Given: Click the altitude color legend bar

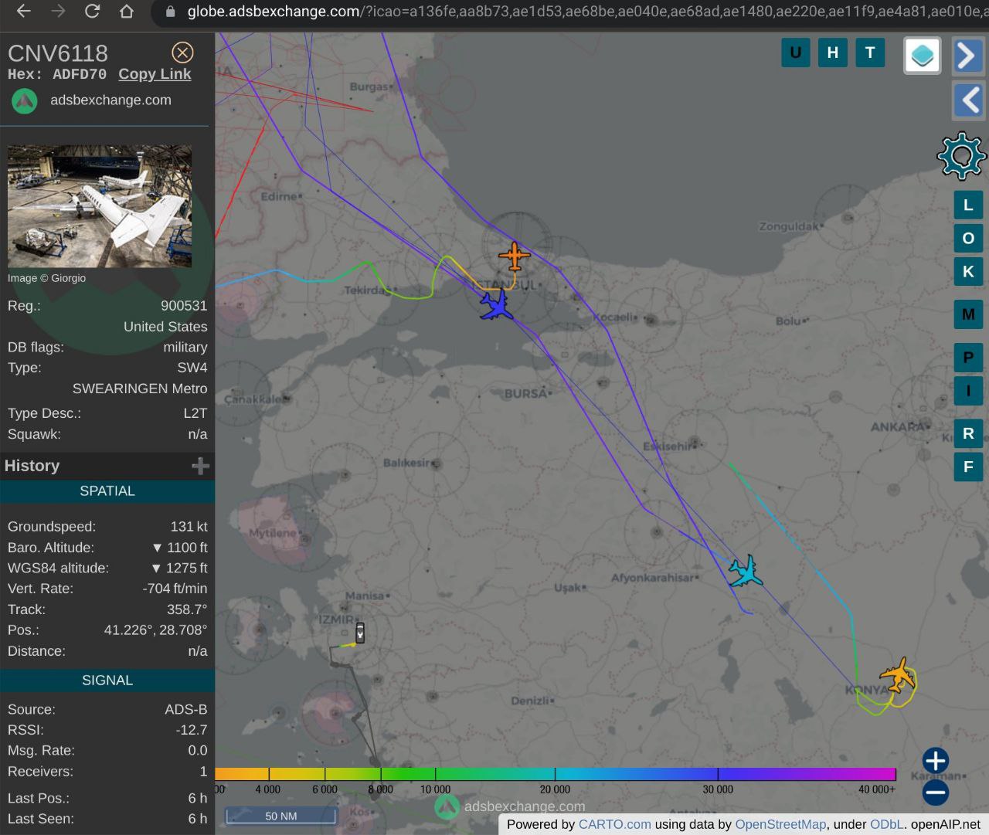Looking at the screenshot, I should point(555,774).
